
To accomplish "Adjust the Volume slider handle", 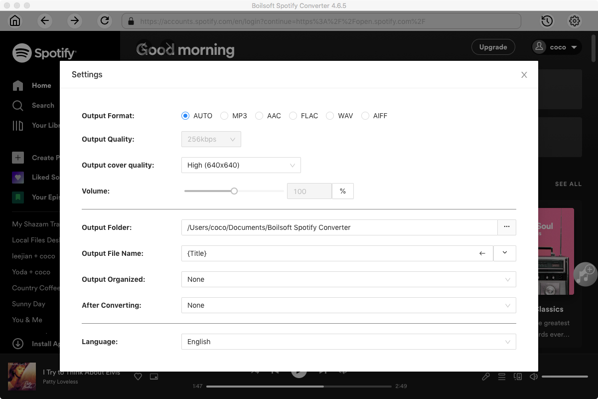I will (x=234, y=191).
